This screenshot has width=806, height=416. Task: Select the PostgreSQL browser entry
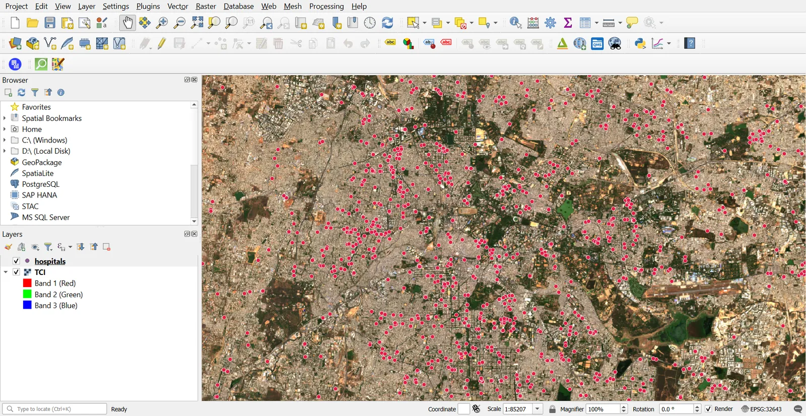coord(40,184)
